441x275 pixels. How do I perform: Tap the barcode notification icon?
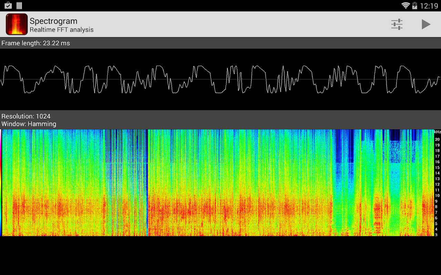[19, 5]
